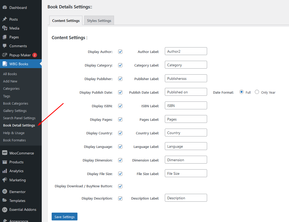Screen dimensions: 289x222
Task: Open Gallery Settings submenu item
Action: 15,111
